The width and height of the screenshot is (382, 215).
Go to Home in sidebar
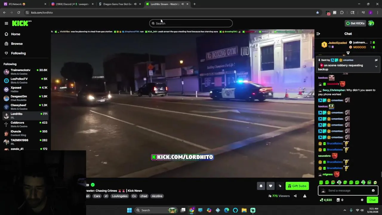click(x=16, y=34)
